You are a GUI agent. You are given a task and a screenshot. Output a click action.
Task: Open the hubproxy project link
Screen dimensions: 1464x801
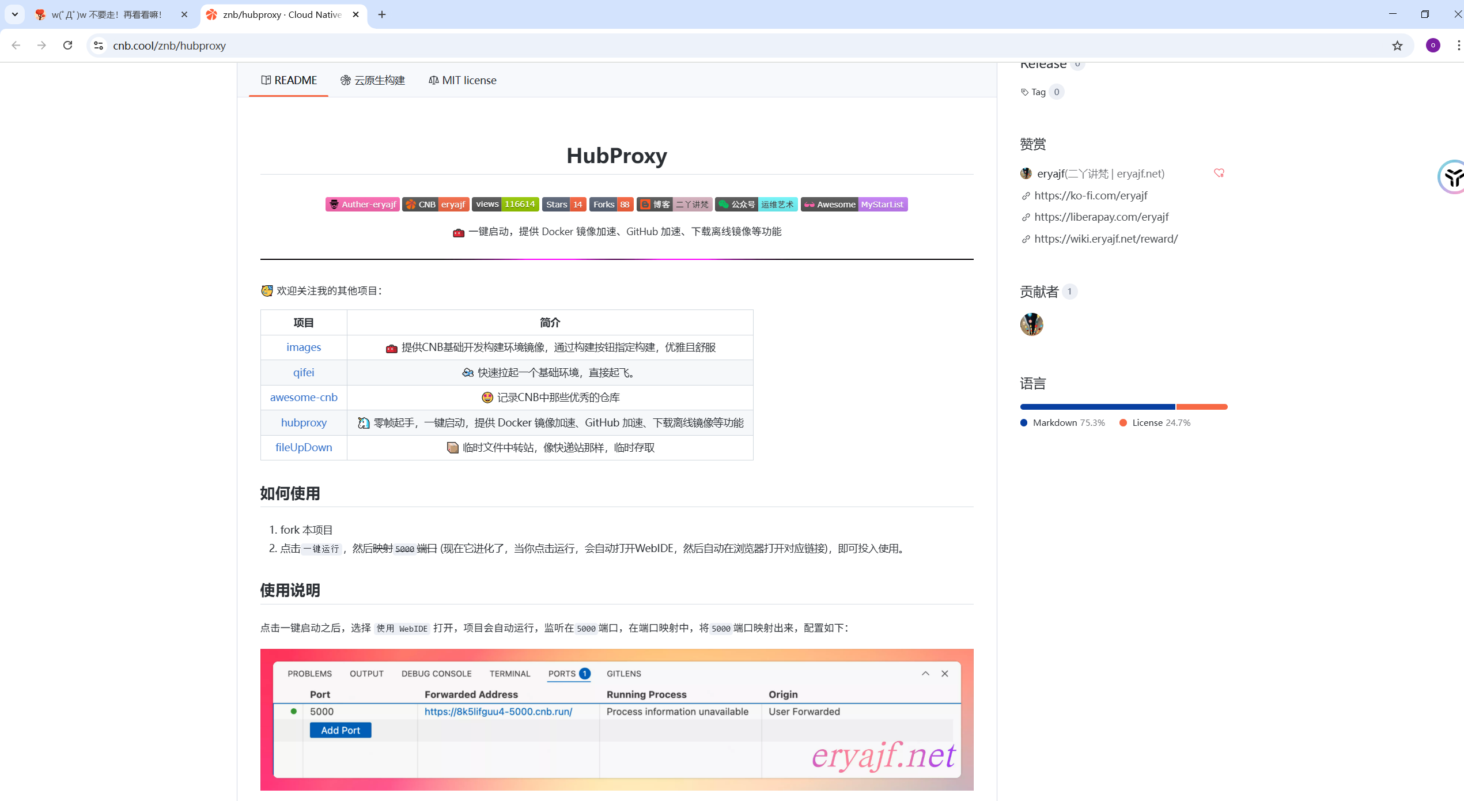[304, 422]
